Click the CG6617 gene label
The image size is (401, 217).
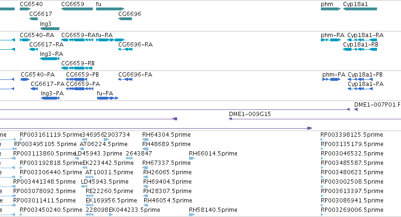(x=41, y=14)
